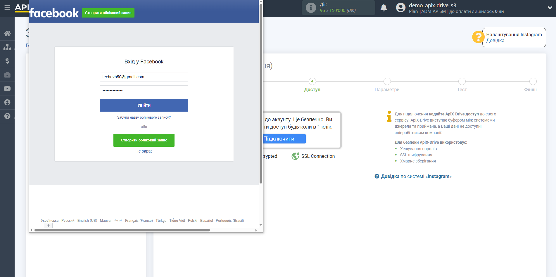Click the blue question icon beside Довідка по системі

coord(377,176)
